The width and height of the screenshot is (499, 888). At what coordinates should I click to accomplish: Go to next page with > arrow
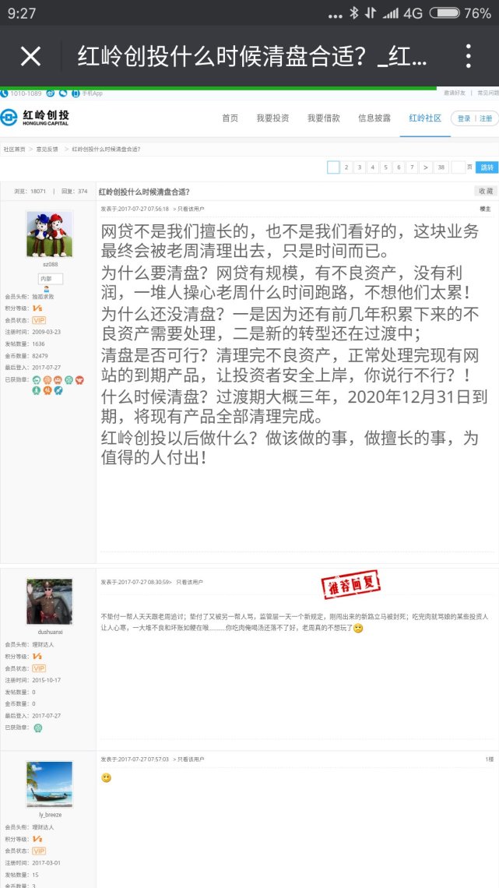[426, 167]
